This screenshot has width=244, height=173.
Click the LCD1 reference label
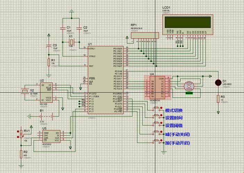pyautogui.click(x=166, y=8)
